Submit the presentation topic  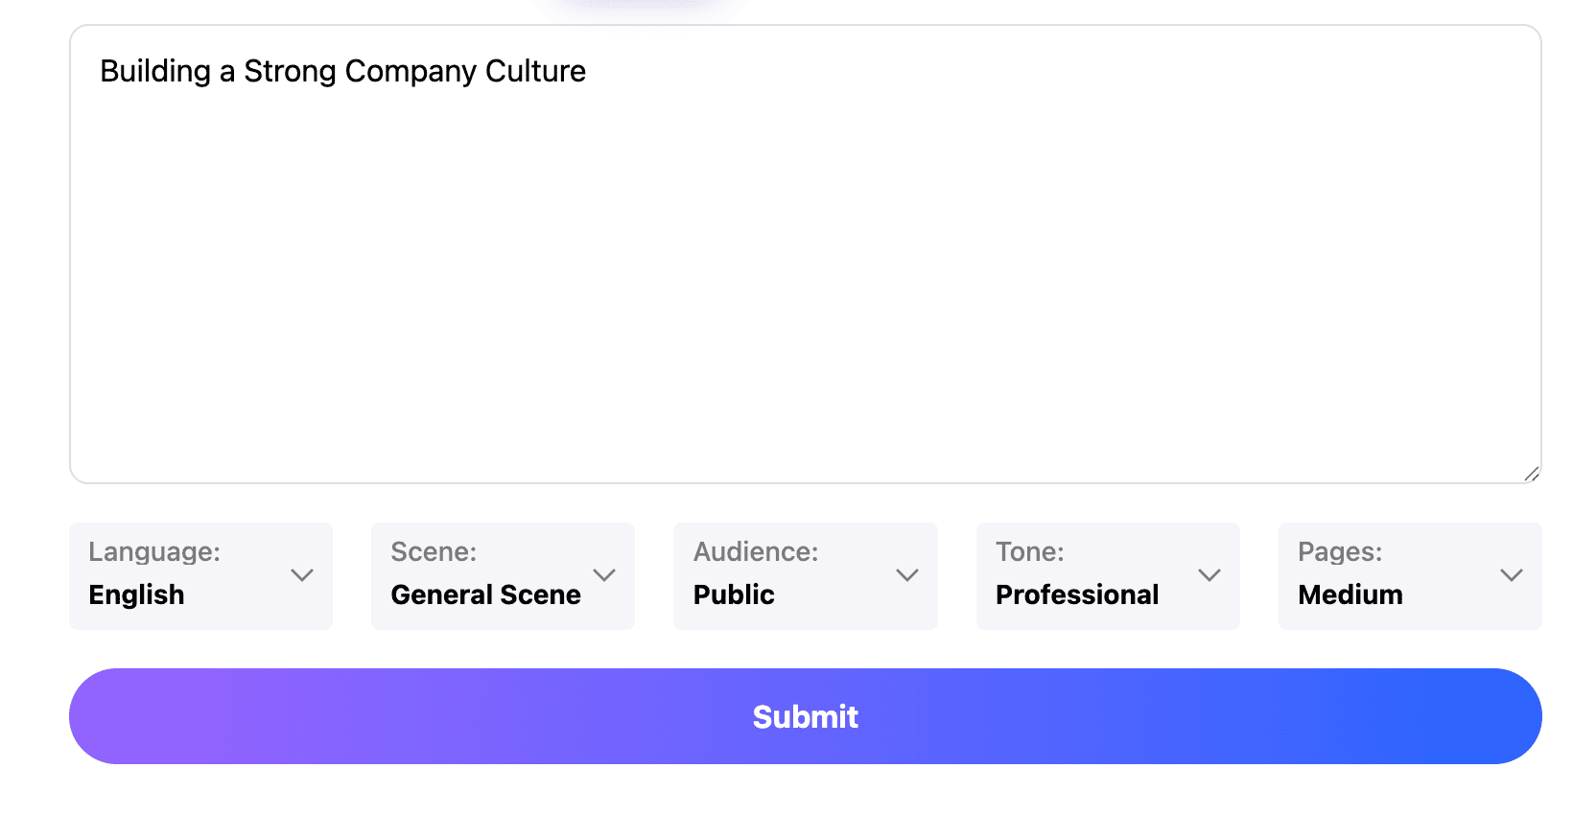point(806,716)
